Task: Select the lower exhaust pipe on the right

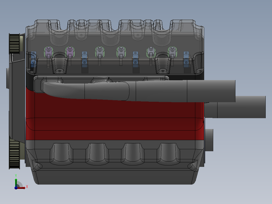Action: (241, 108)
